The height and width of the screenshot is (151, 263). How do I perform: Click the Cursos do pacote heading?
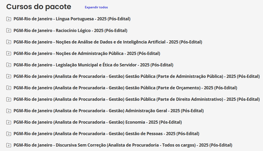(39, 7)
